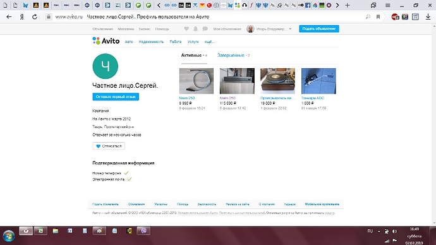
Task: Open the browser hamburger menu
Action: (387, 5)
